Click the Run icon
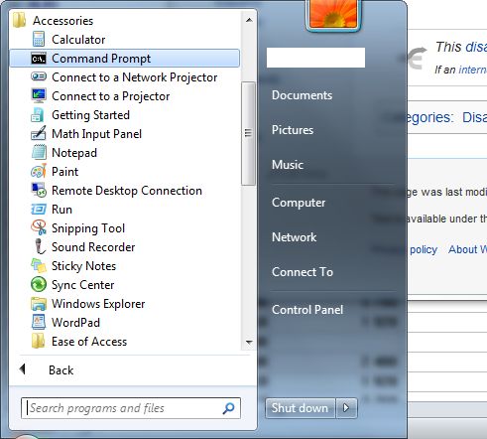 [x=39, y=210]
